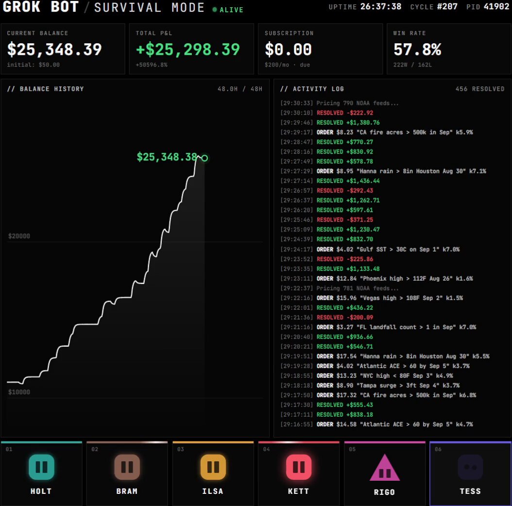Click ORDER $17.32 CA fire acres entry
512x506 pixels.
[x=378, y=395]
